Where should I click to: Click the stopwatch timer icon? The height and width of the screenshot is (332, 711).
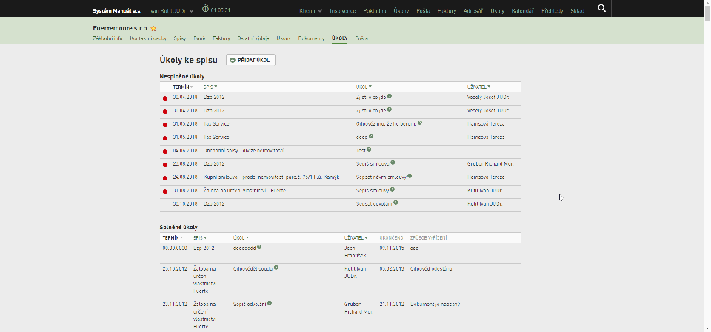[x=205, y=9]
